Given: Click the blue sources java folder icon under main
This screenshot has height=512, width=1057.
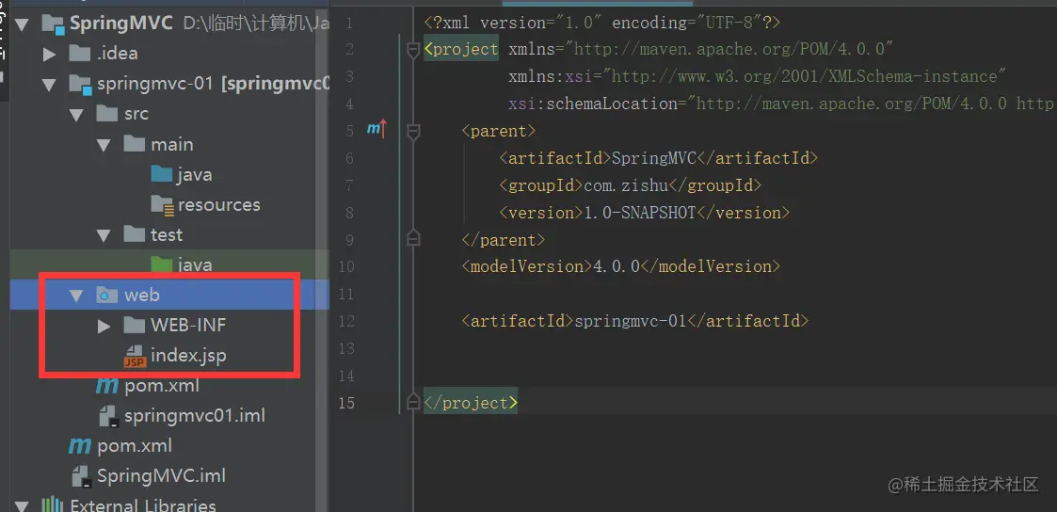Looking at the screenshot, I should 162,174.
